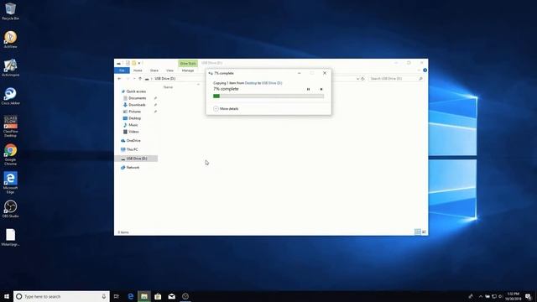The image size is (537, 302).
Task: Go back with the Explorer back arrow
Action: pyautogui.click(x=119, y=79)
